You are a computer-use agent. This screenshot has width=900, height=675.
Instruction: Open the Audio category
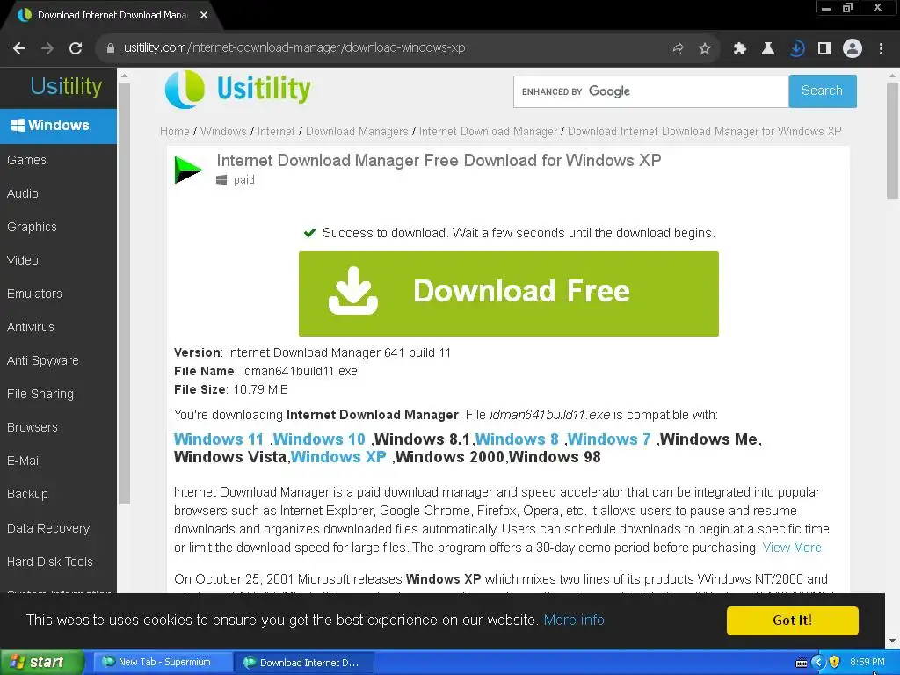(22, 193)
